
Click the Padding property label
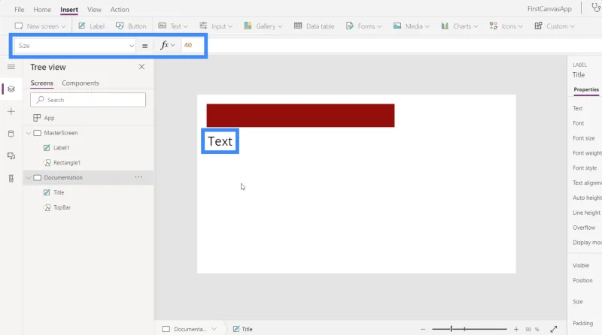(582, 323)
